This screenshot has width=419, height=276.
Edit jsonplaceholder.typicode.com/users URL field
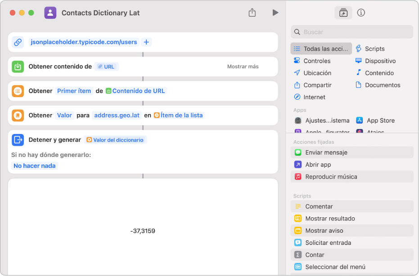[x=84, y=42]
